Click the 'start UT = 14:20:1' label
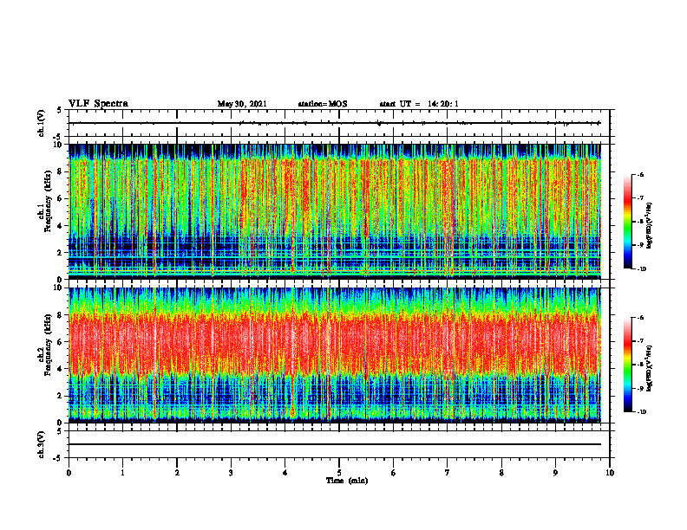Screen dimensions: 687x530 [x=419, y=104]
